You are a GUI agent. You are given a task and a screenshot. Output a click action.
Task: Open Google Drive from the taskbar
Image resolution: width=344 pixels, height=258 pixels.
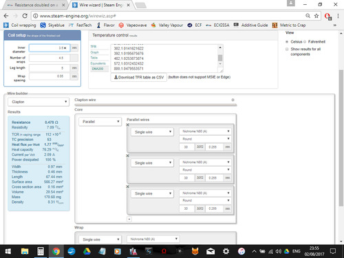[x=87, y=251]
